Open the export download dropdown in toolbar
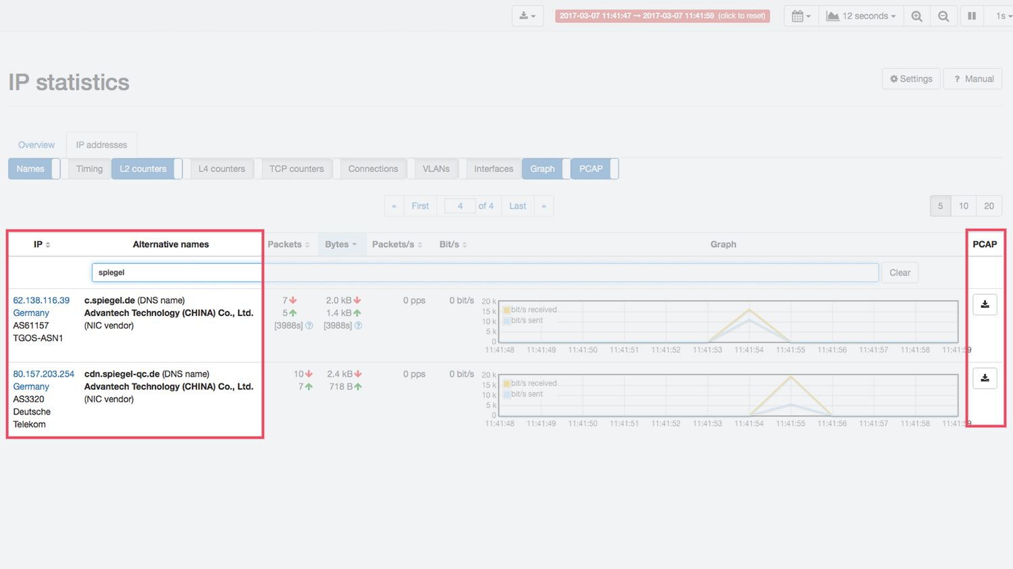 point(527,16)
